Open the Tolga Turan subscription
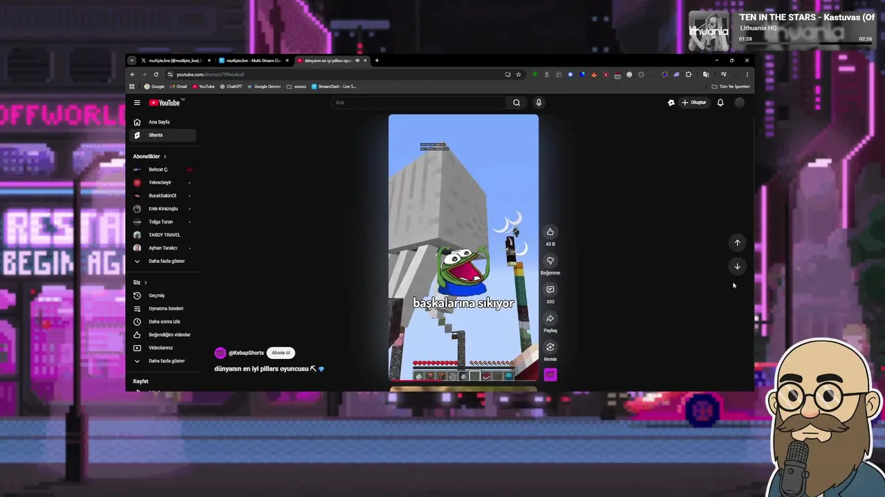This screenshot has height=497, width=885. (x=163, y=222)
